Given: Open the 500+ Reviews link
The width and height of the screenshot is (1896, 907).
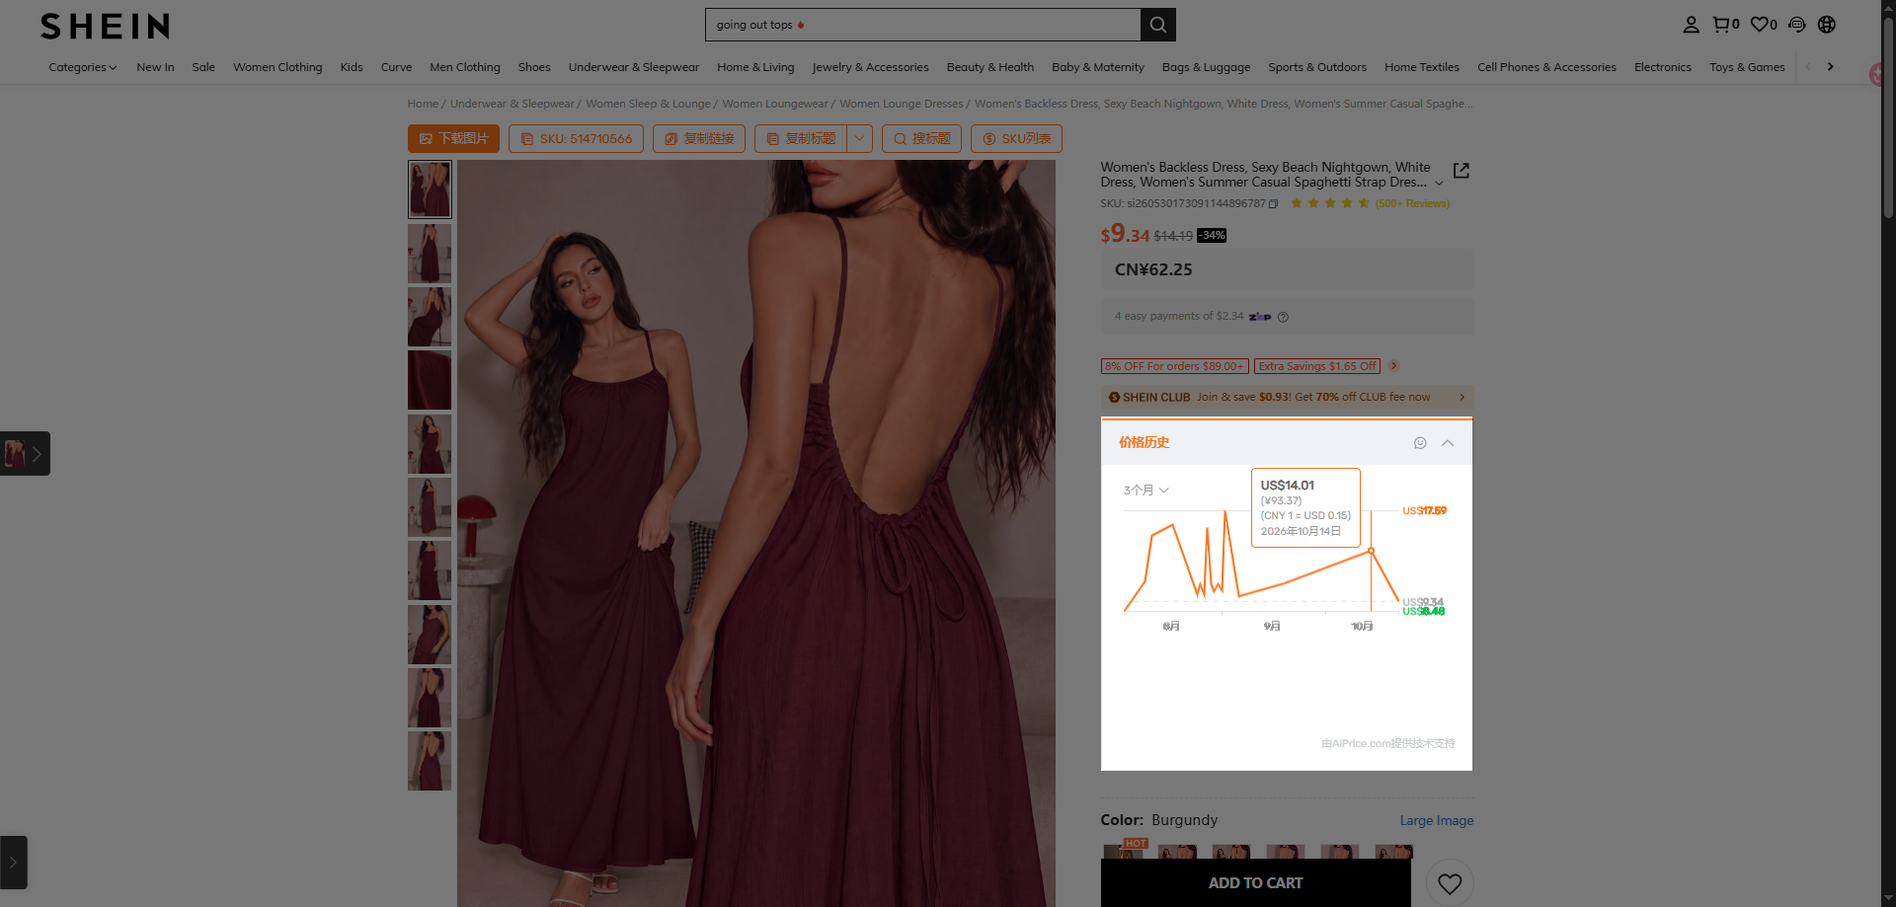Looking at the screenshot, I should coord(1412,204).
